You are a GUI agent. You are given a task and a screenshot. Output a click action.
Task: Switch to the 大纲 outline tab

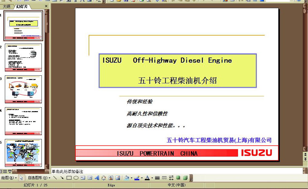6,6
